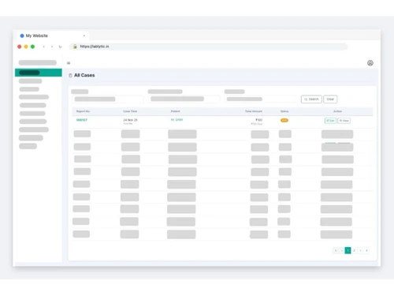This screenshot has height=296, width=394.
Task: Click the browser forward arrow
Action: click(52, 47)
